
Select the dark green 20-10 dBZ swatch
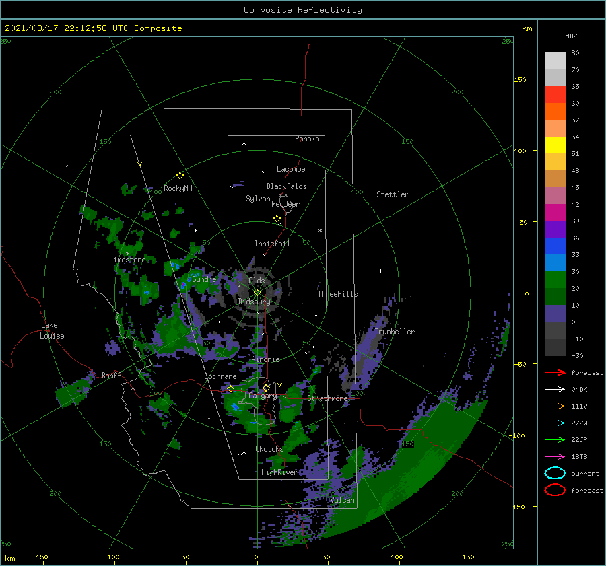pyautogui.click(x=555, y=297)
